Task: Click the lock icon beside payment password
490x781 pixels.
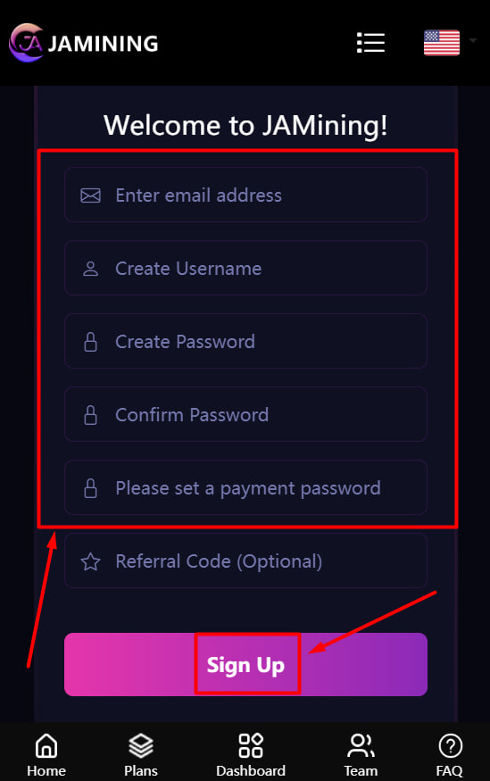Action: coord(91,488)
